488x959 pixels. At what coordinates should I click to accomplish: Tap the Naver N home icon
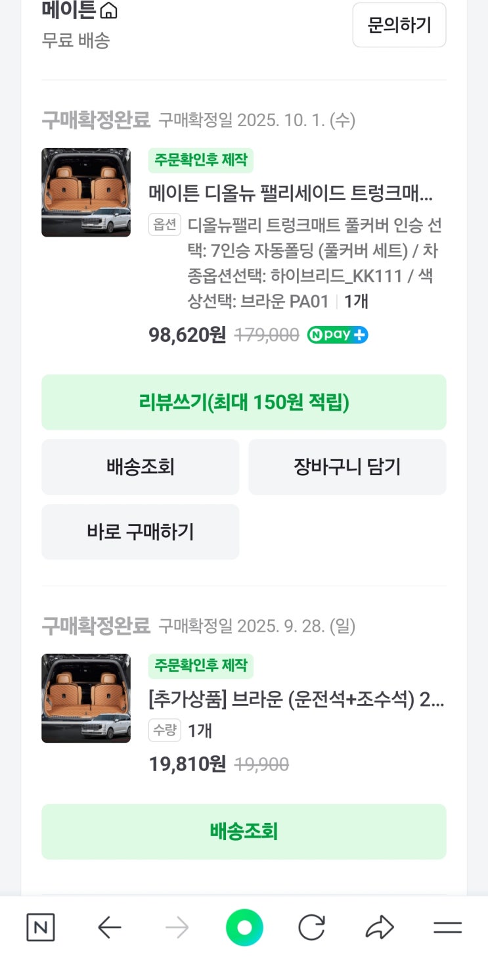(41, 928)
